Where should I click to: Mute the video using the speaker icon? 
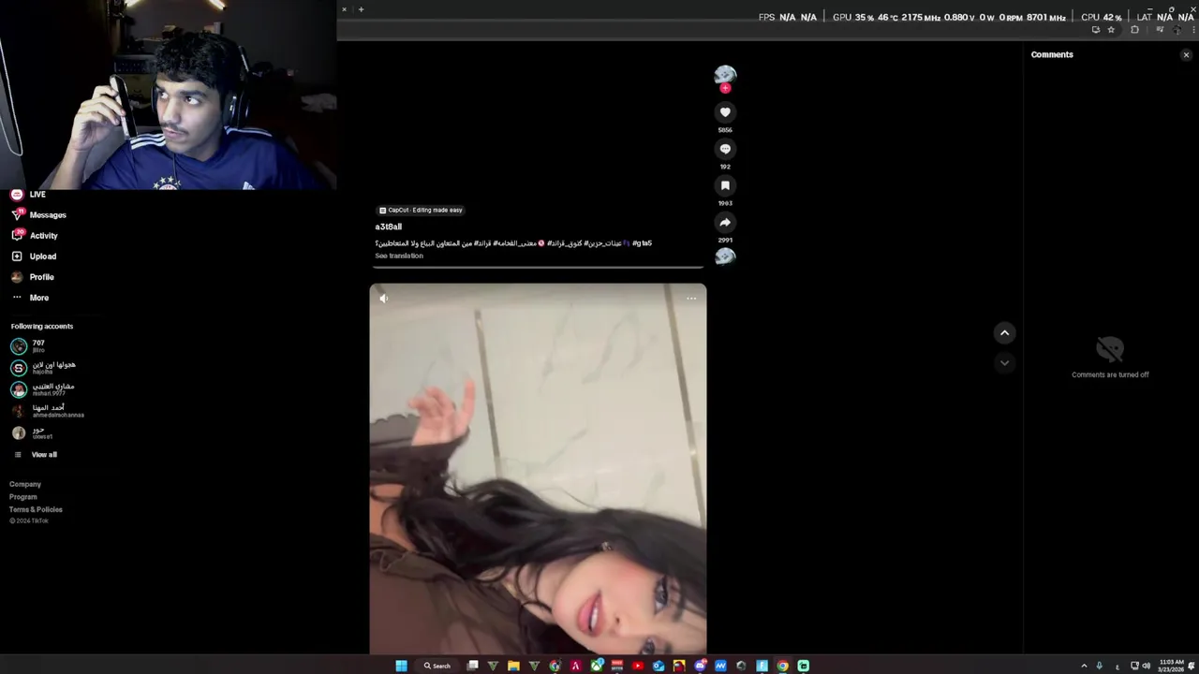click(x=383, y=299)
